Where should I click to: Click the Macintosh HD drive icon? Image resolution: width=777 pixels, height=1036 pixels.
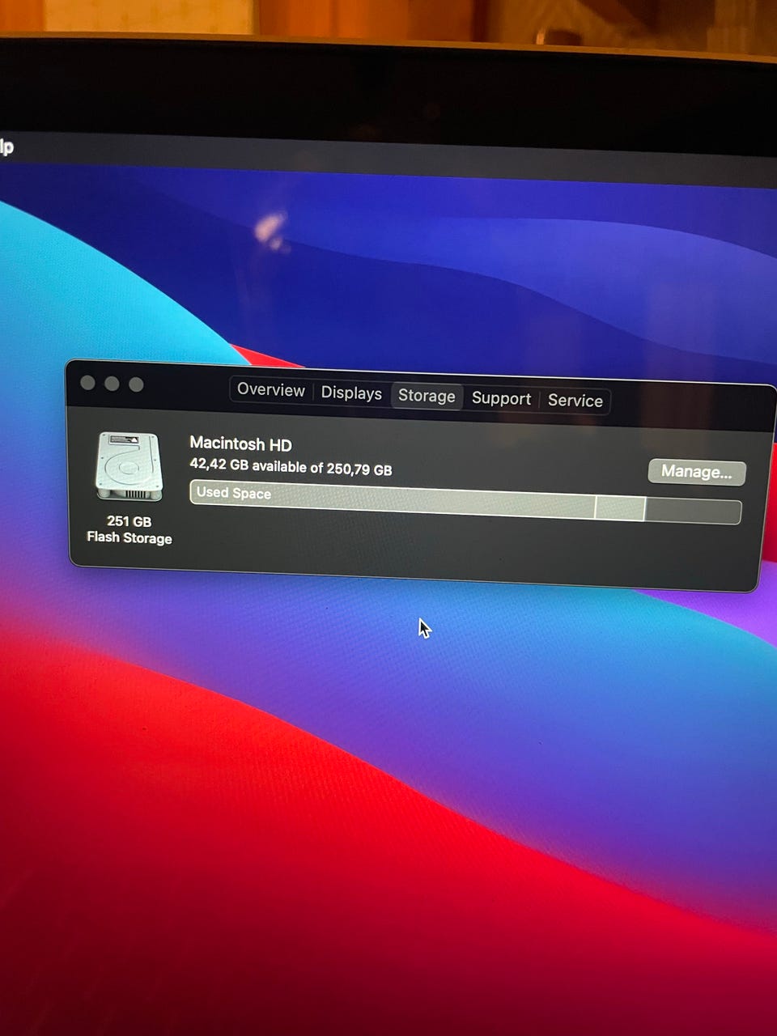(129, 467)
